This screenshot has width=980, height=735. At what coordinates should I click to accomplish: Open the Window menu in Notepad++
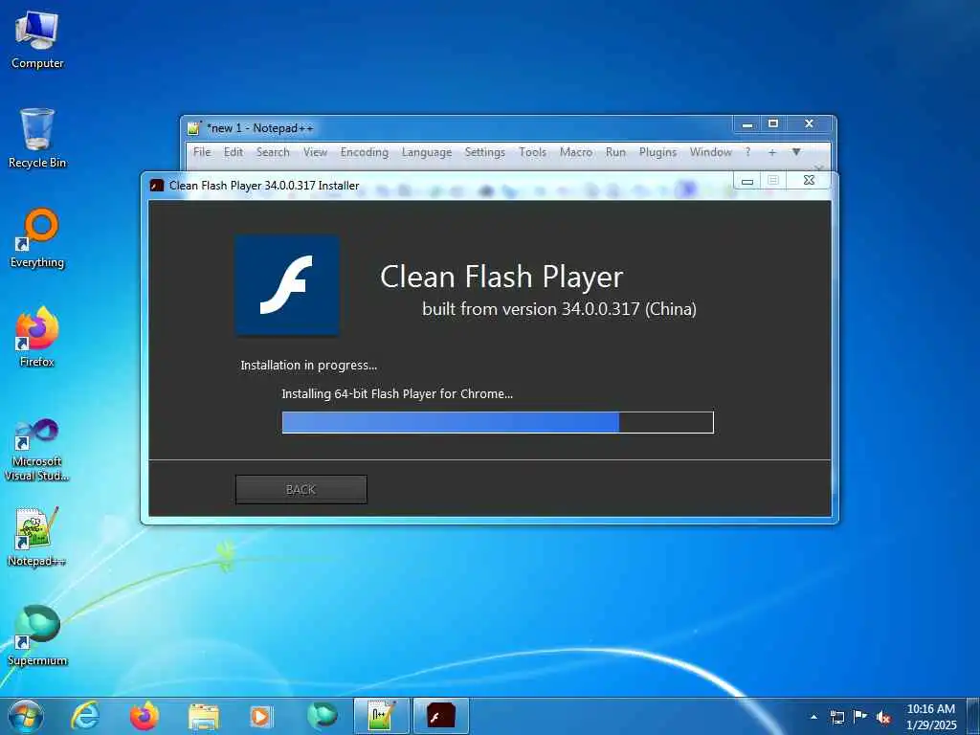point(711,152)
